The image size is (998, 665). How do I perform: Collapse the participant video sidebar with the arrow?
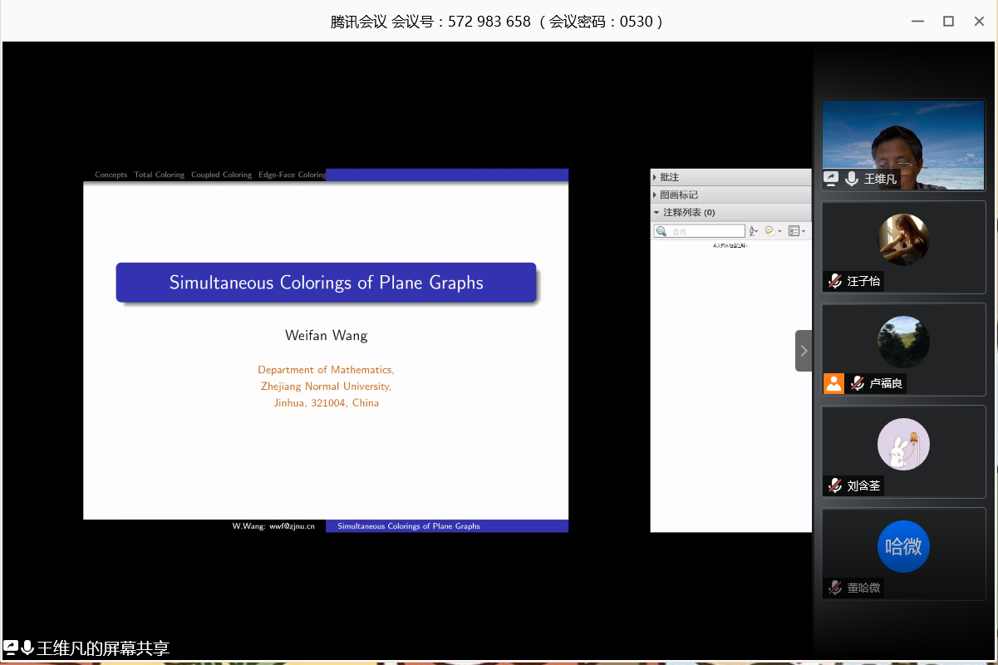[804, 351]
